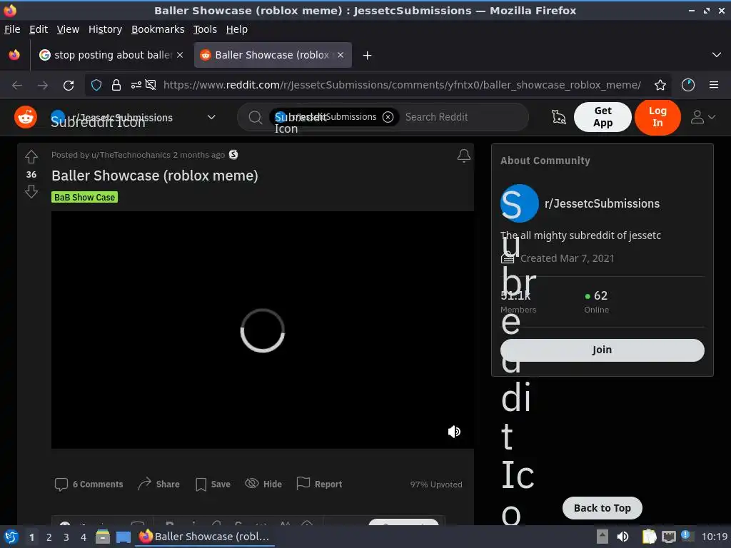Image resolution: width=731 pixels, height=548 pixels.
Task: Reload the current page
Action: coord(69,86)
